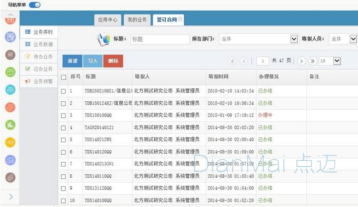Screen dimensions: 358x207
Task: Click the page number input box
Action: 262,61
